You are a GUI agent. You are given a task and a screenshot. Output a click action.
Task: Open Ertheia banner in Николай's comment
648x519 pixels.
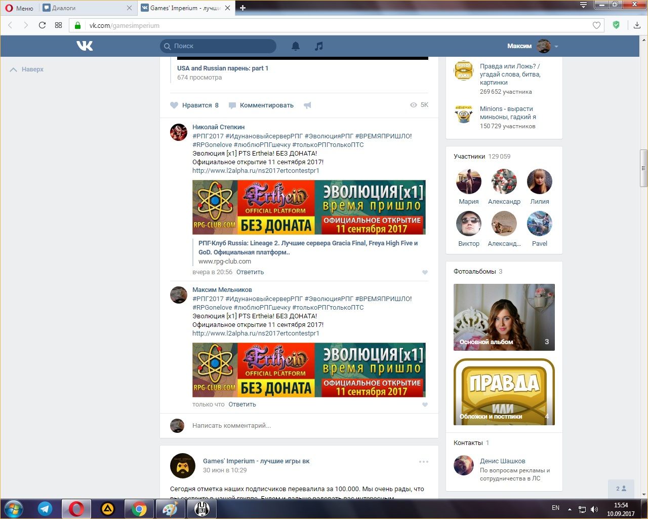tap(309, 207)
